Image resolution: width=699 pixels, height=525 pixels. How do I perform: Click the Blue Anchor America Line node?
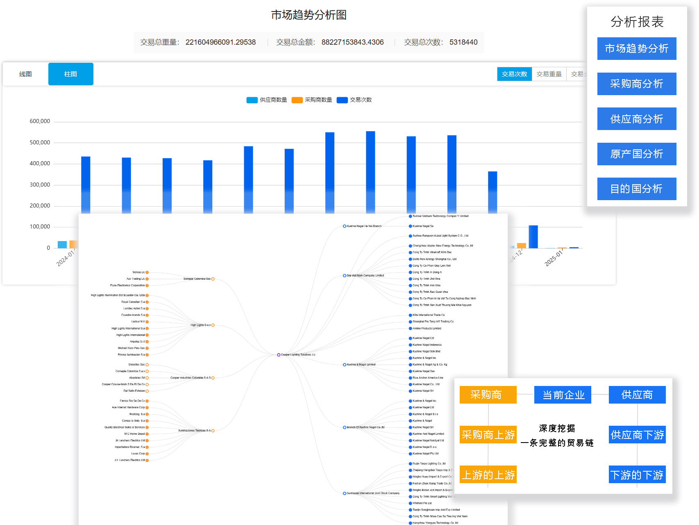click(x=410, y=378)
